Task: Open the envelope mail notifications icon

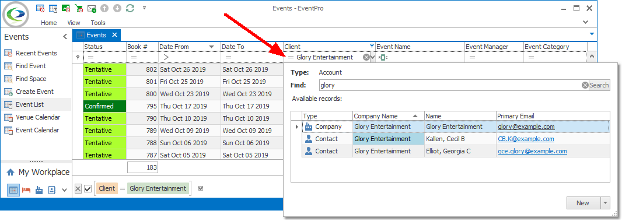Action: coord(92,8)
